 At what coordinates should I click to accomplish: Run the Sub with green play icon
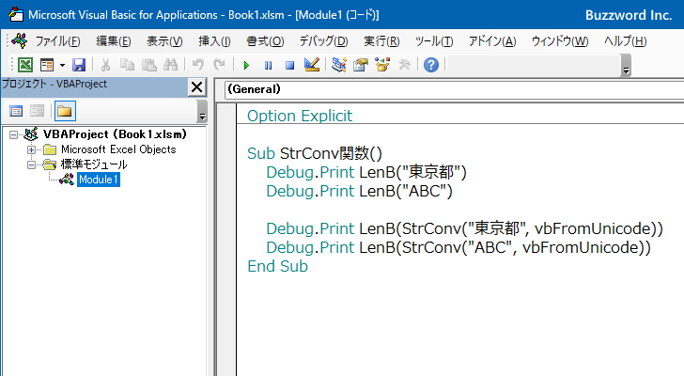tap(246, 66)
